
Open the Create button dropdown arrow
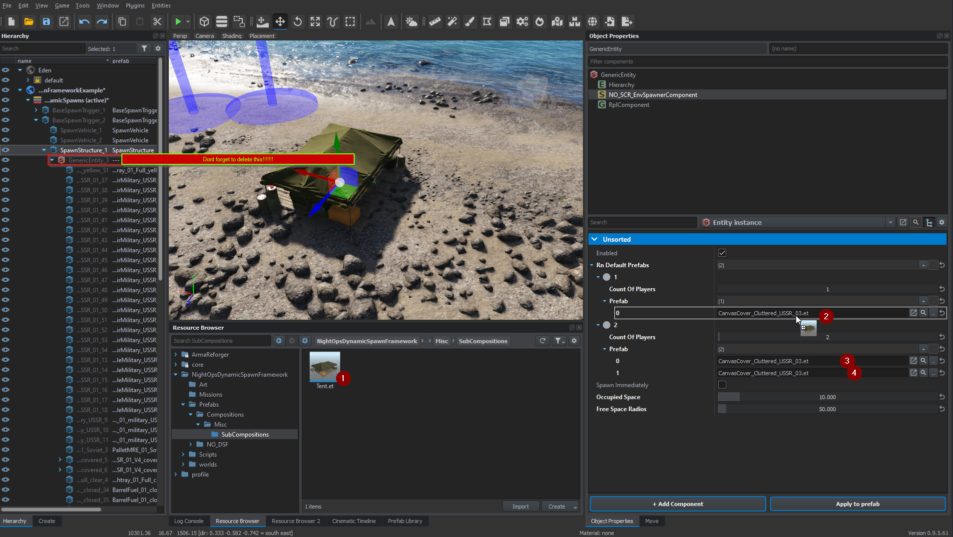point(575,507)
